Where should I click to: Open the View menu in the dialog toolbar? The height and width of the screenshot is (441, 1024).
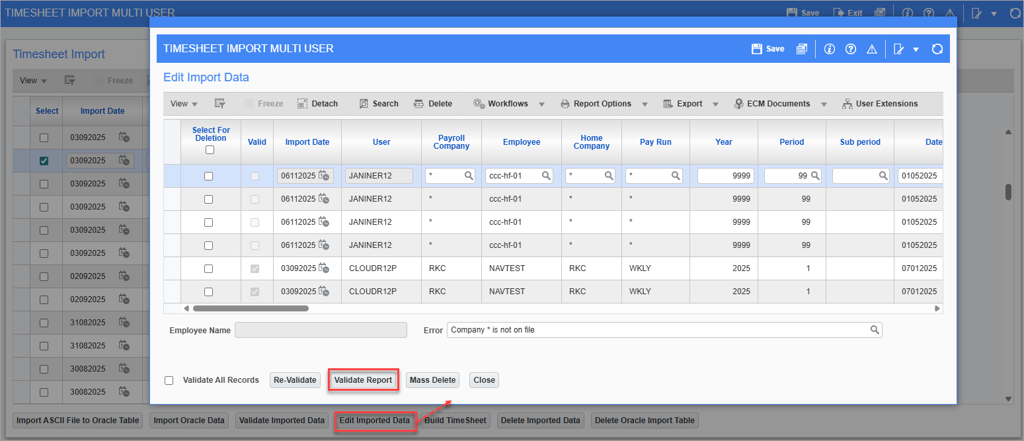(x=183, y=103)
